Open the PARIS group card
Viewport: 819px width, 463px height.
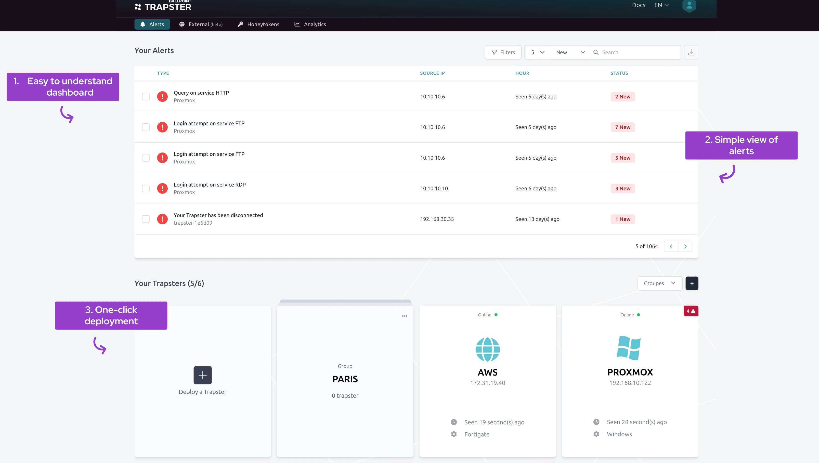345,381
